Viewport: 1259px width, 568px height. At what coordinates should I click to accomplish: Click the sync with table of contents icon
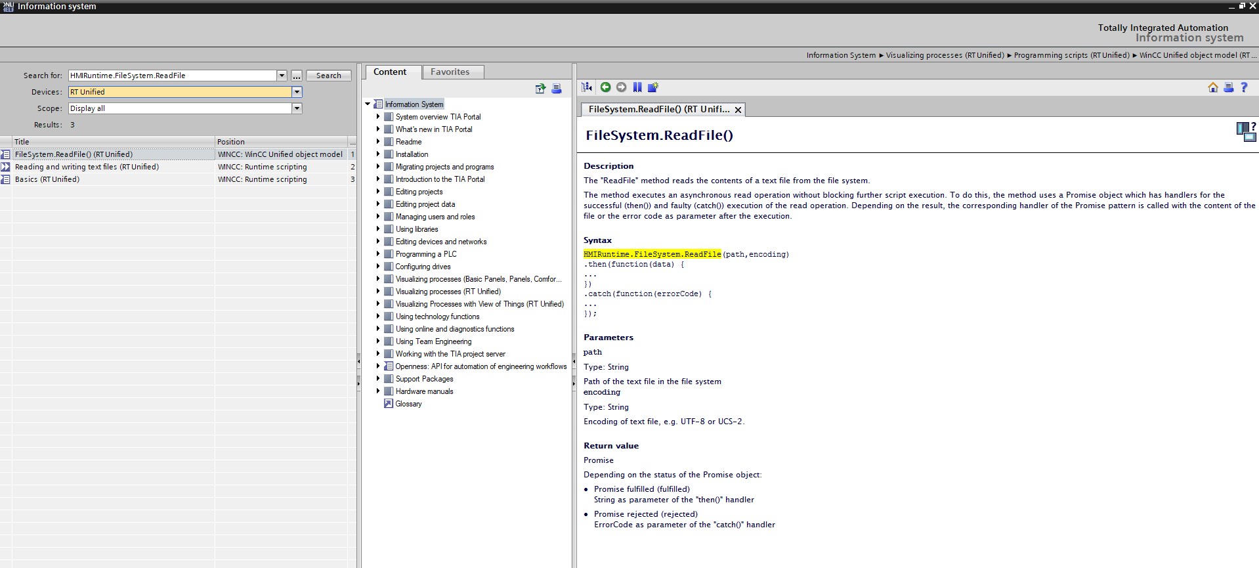(x=587, y=87)
